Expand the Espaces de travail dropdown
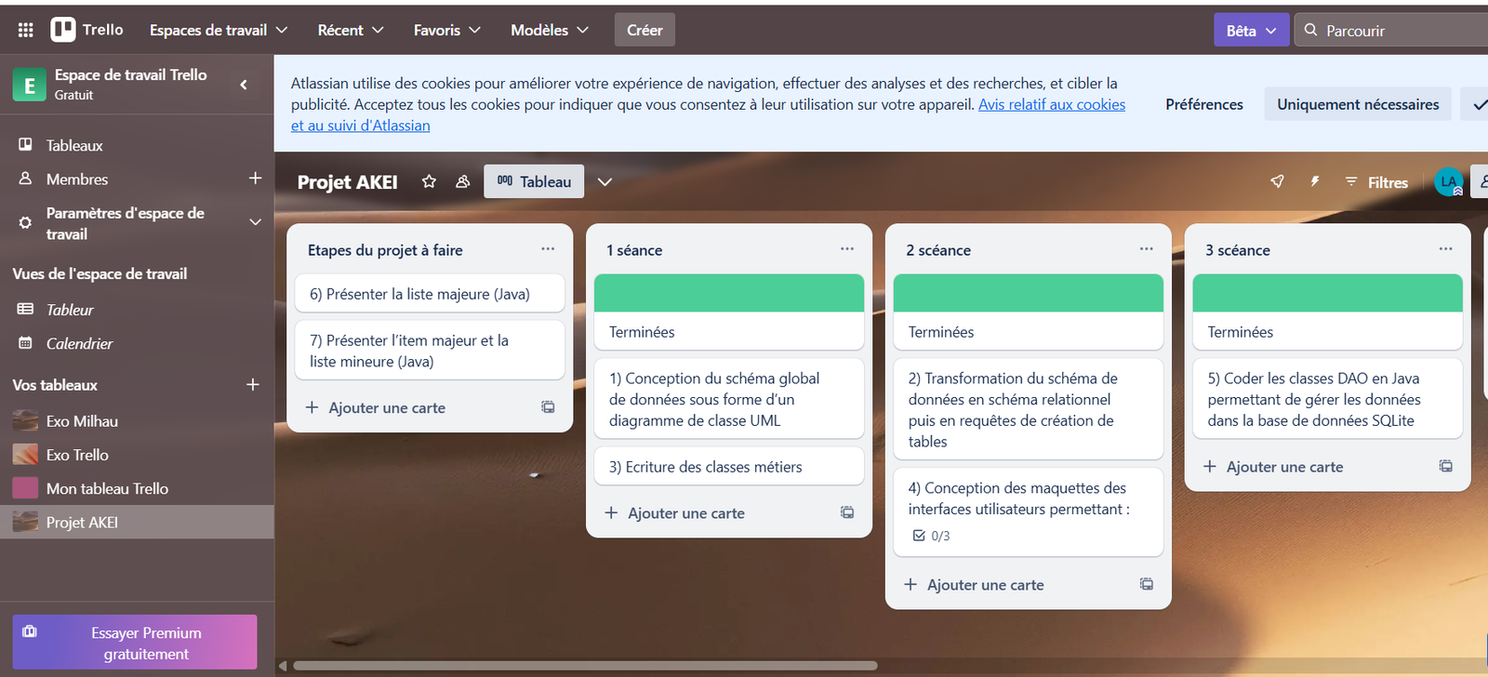Image resolution: width=1488 pixels, height=677 pixels. pyautogui.click(x=219, y=30)
